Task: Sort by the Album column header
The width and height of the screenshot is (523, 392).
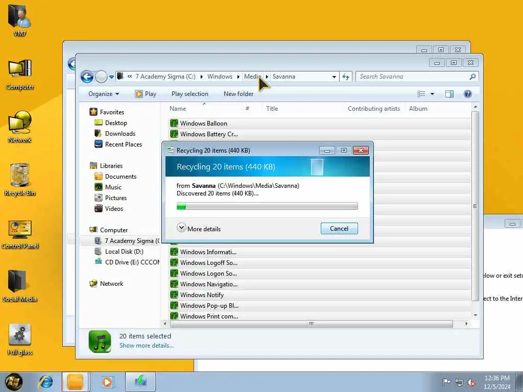Action: 418,109
